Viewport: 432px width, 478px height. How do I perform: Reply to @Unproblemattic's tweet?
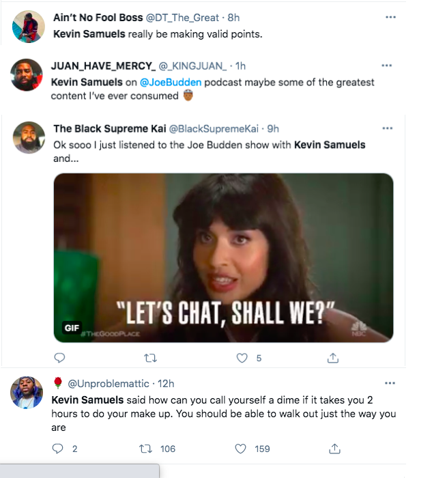[58, 449]
